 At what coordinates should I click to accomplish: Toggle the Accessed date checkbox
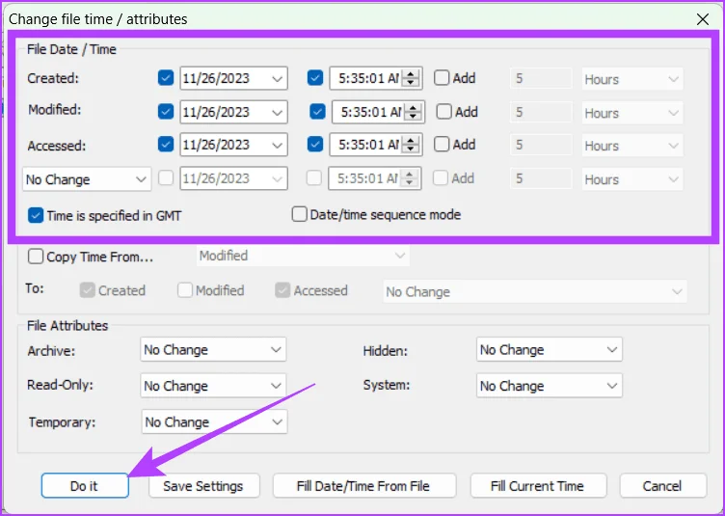coord(166,145)
